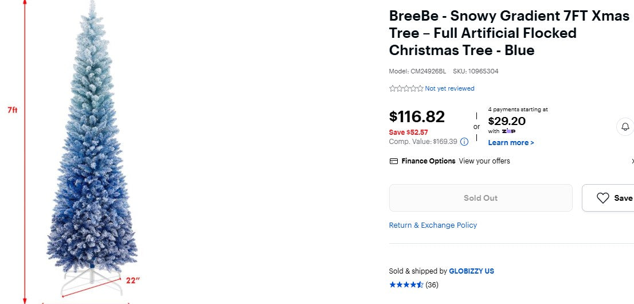634x304 pixels.
Task: Click the credit card icon by Finance Options
Action: (394, 161)
